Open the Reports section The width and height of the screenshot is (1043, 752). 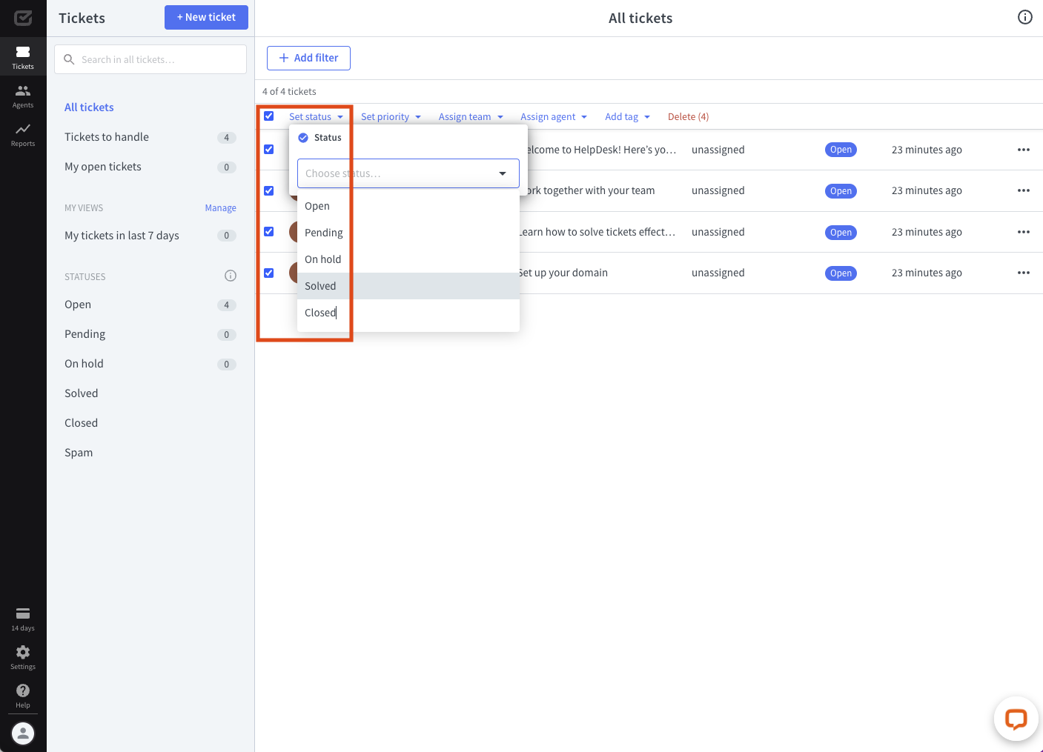pyautogui.click(x=23, y=135)
